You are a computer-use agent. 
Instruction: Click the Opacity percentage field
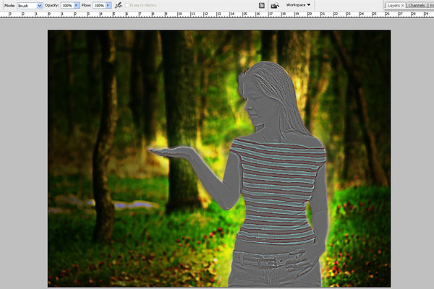coord(67,5)
